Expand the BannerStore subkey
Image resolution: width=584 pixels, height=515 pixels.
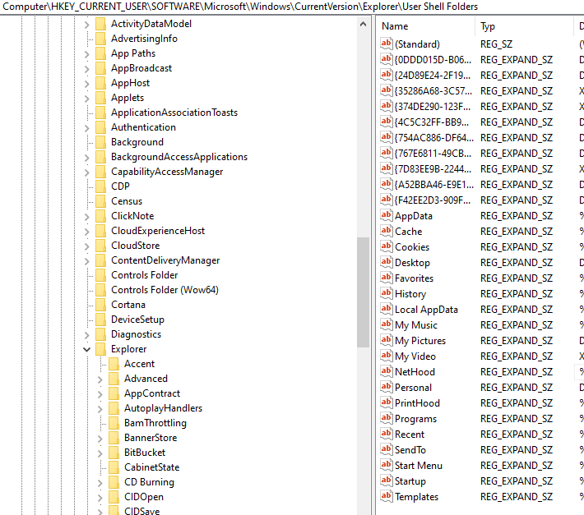coord(100,439)
